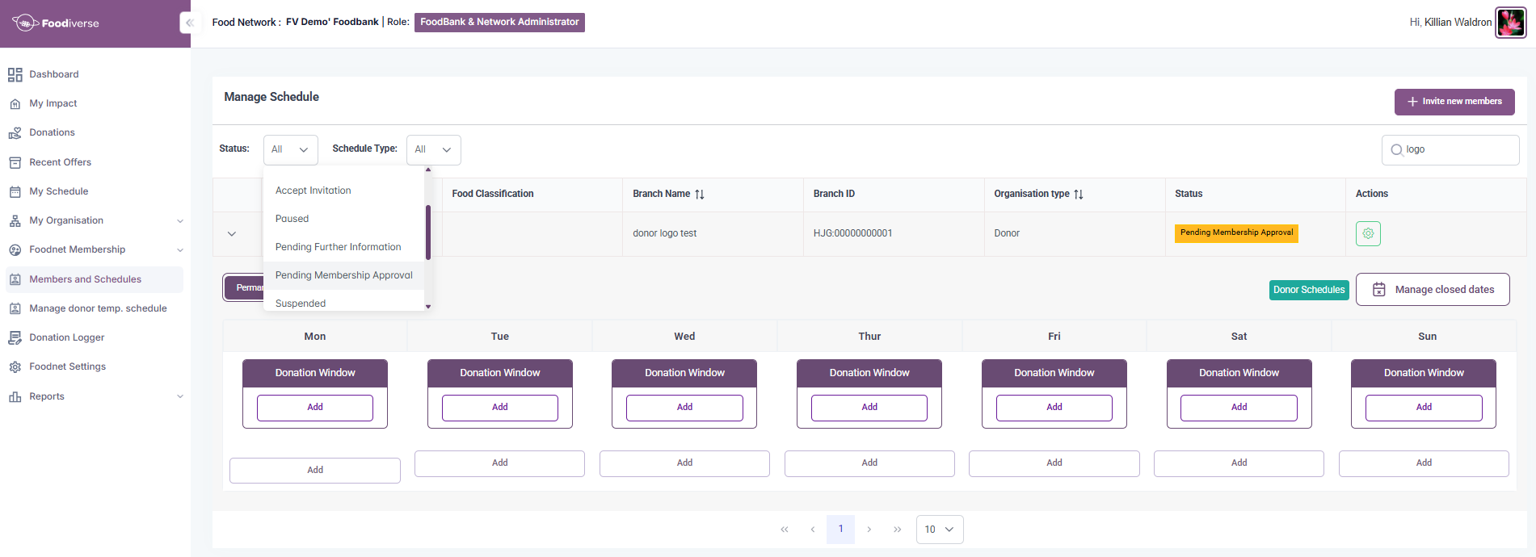Open Manage closed dates

pos(1433,290)
